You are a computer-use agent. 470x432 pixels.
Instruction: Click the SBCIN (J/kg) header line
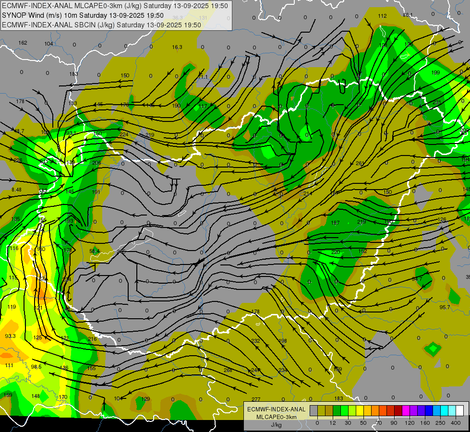101,25
